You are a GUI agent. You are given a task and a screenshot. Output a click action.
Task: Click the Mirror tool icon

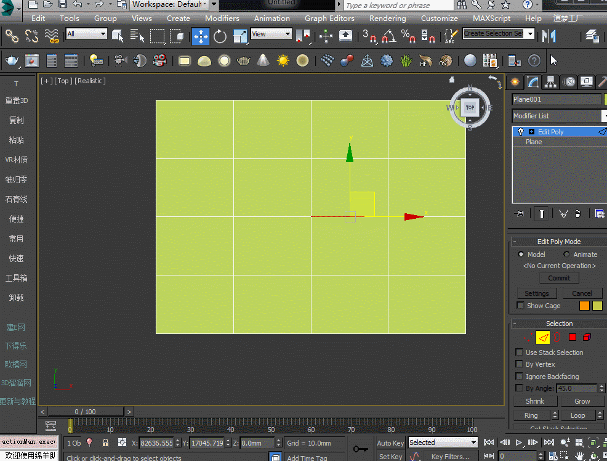point(548,36)
